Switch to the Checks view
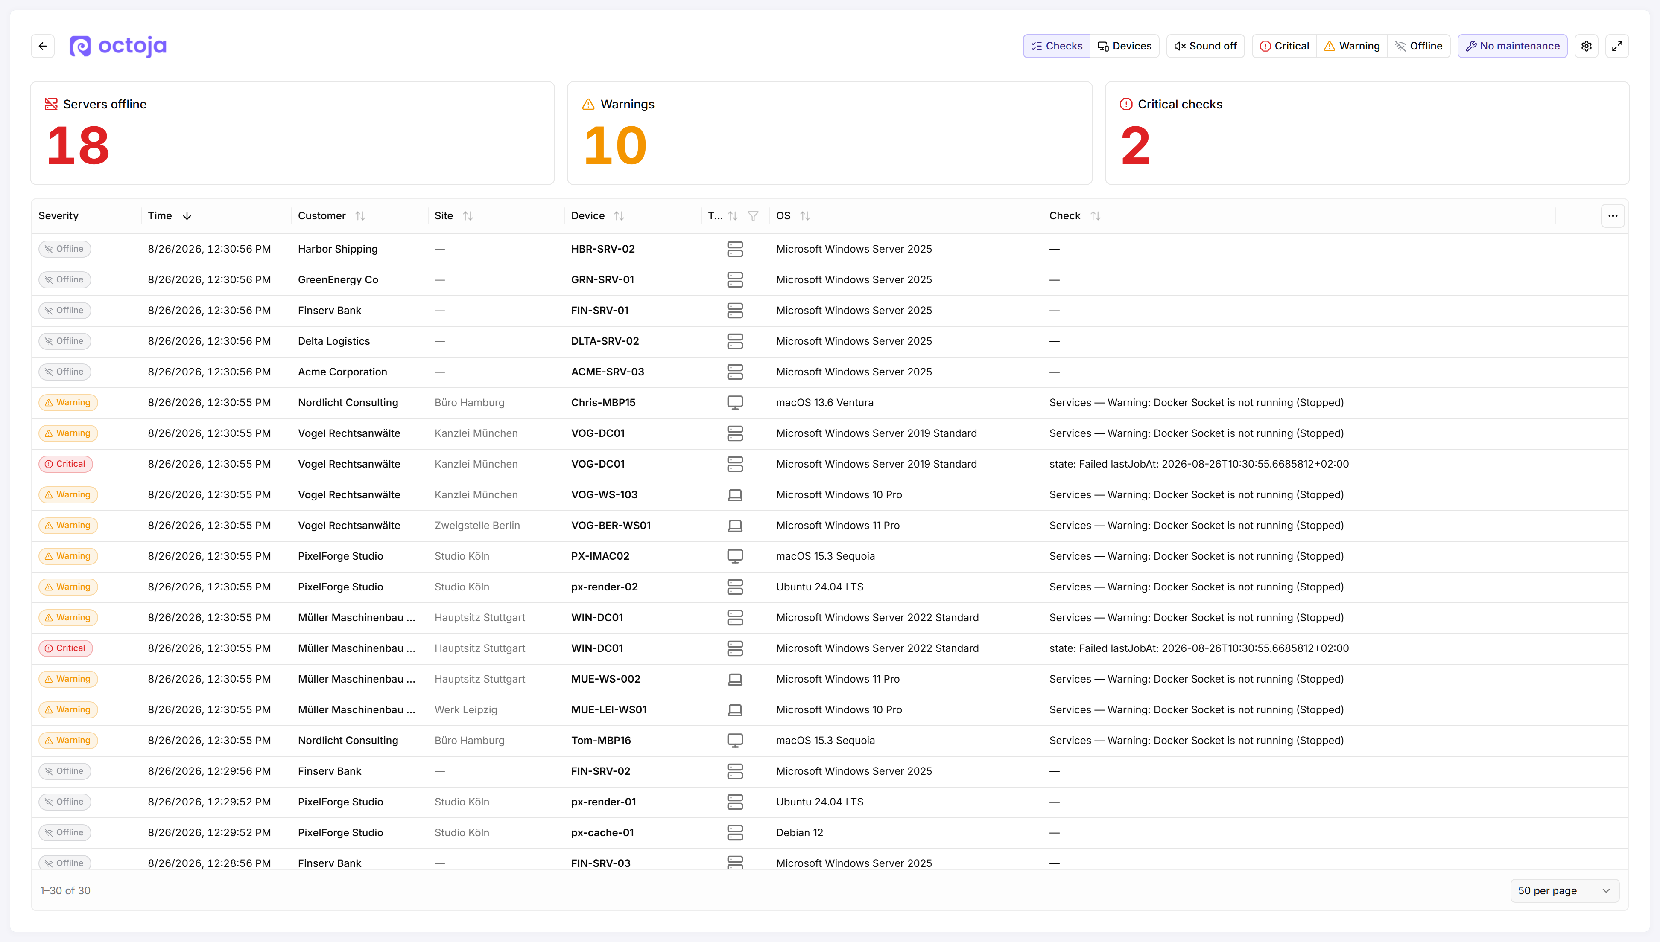 coord(1057,46)
